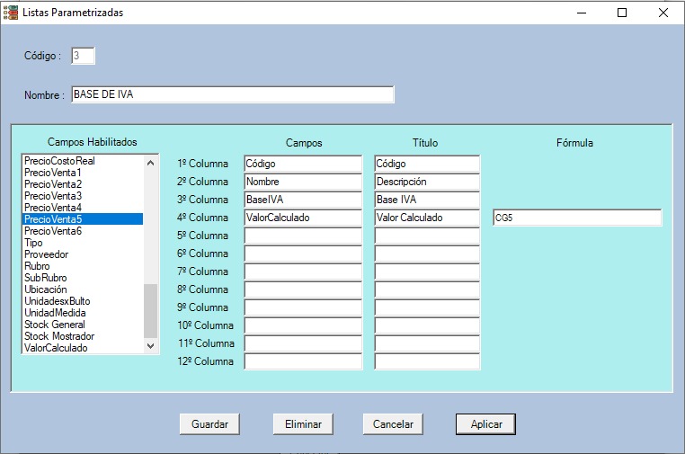The width and height of the screenshot is (685, 454).
Task: Focus the 3º Columna BaseIVA field
Action: pos(302,200)
